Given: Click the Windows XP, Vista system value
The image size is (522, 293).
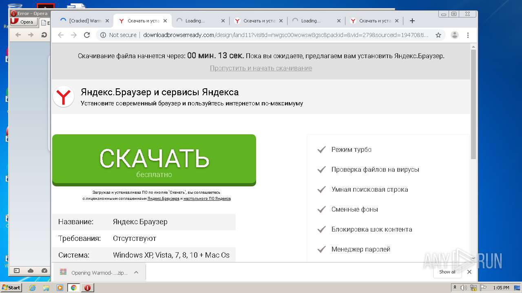Looking at the screenshot, I should click(x=171, y=255).
